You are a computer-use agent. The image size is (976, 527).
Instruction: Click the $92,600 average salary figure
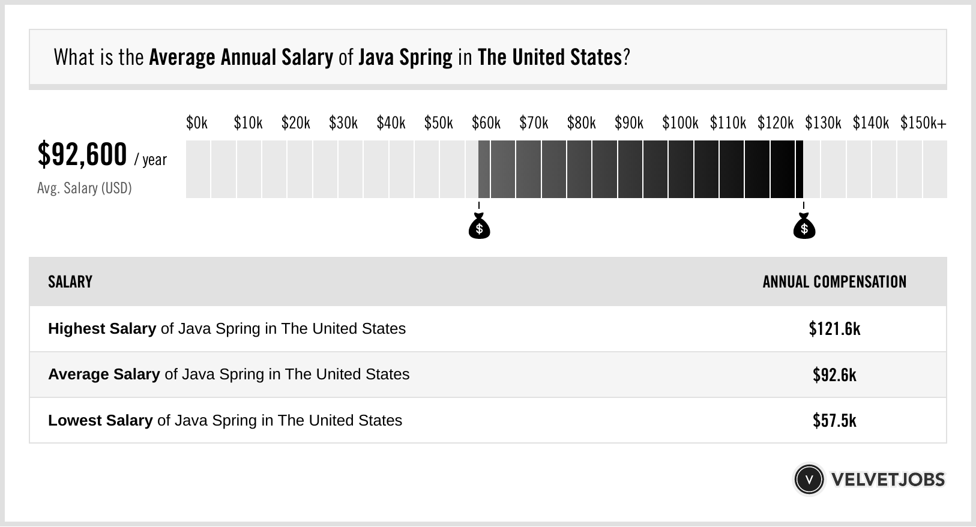click(x=82, y=155)
